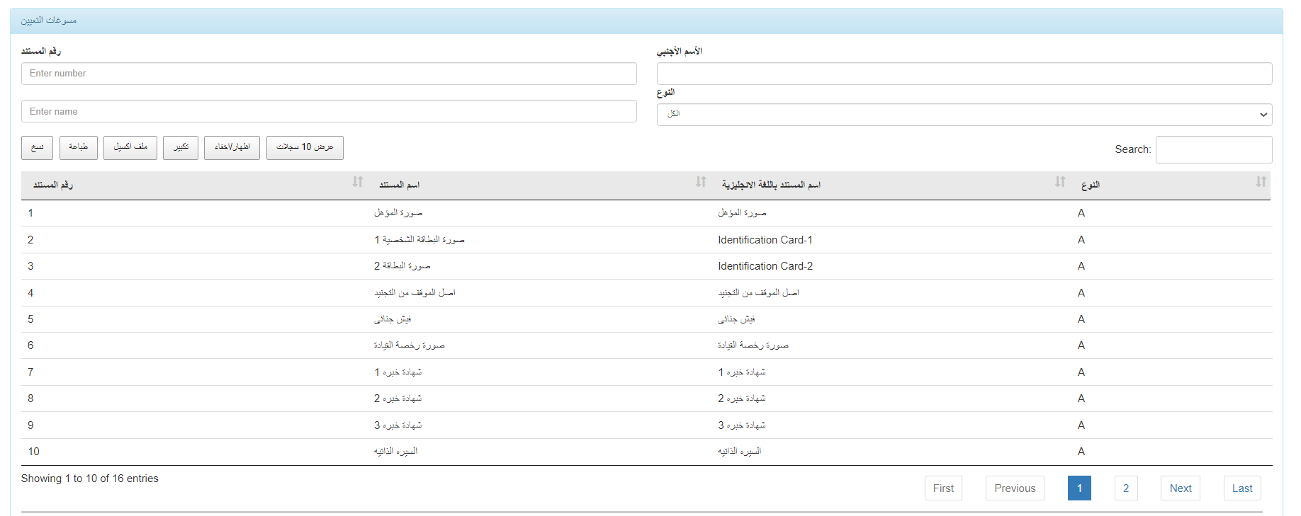Click the نسخ copy button

tap(37, 147)
